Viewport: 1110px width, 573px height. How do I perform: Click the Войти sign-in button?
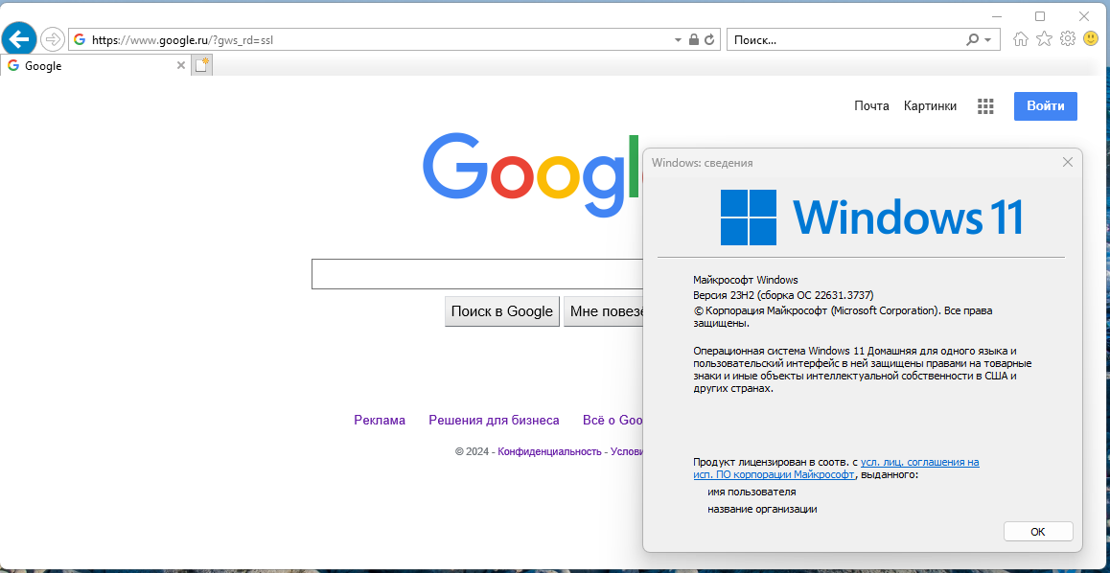pyautogui.click(x=1046, y=106)
